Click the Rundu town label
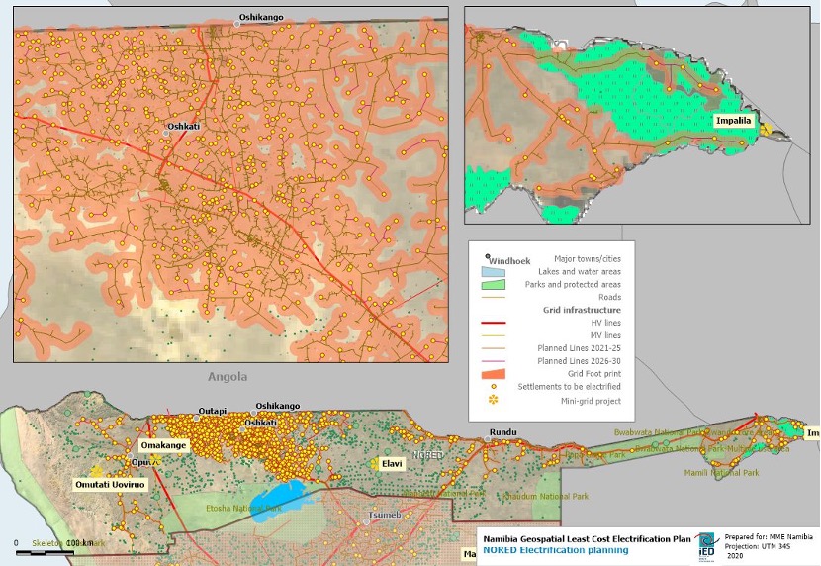Screen dimensions: 821x566 point(503,431)
